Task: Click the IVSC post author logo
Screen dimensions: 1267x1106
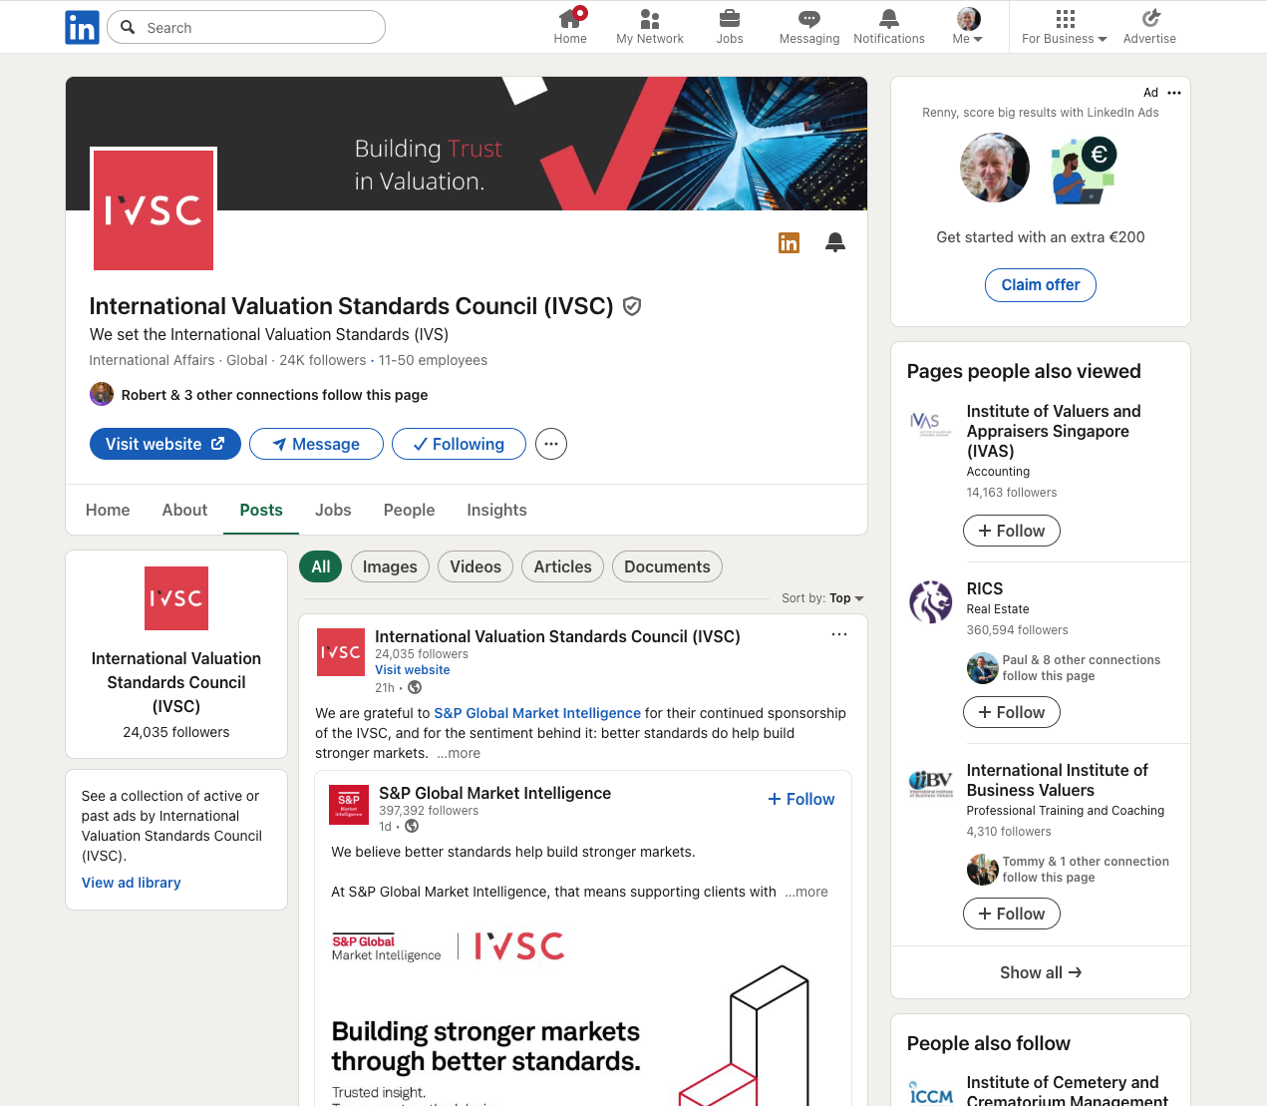Action: pyautogui.click(x=341, y=652)
